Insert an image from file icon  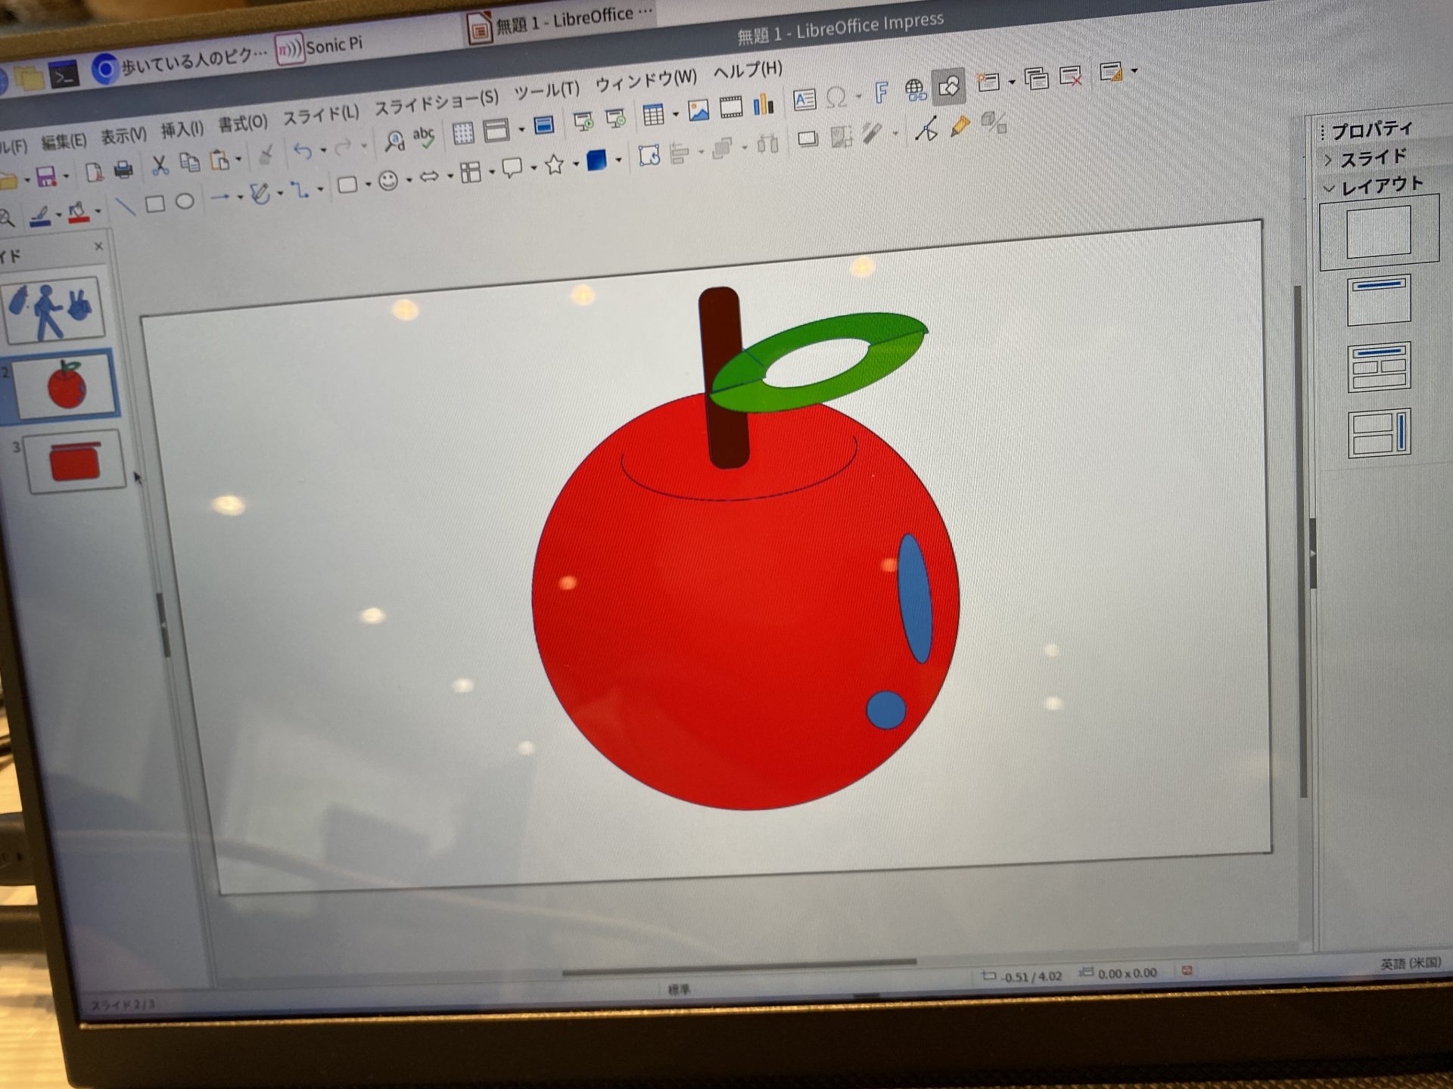pos(698,110)
